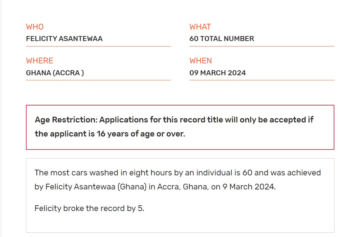Click the bold Age Restriction: label
The width and height of the screenshot is (338, 237).
(x=66, y=120)
